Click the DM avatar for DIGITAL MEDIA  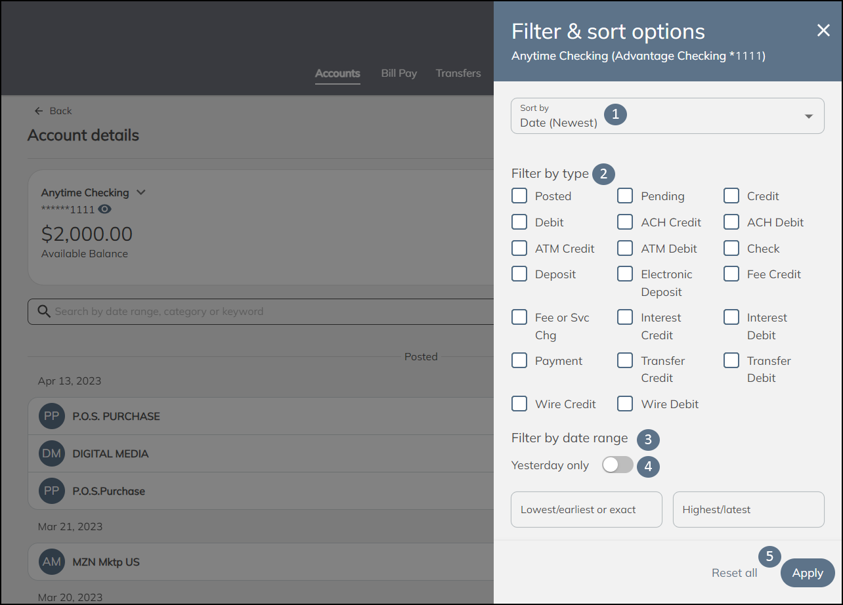52,453
